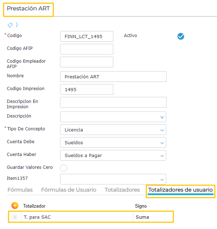Click the Codigo Impresion field
217x229 pixels.
87,89
